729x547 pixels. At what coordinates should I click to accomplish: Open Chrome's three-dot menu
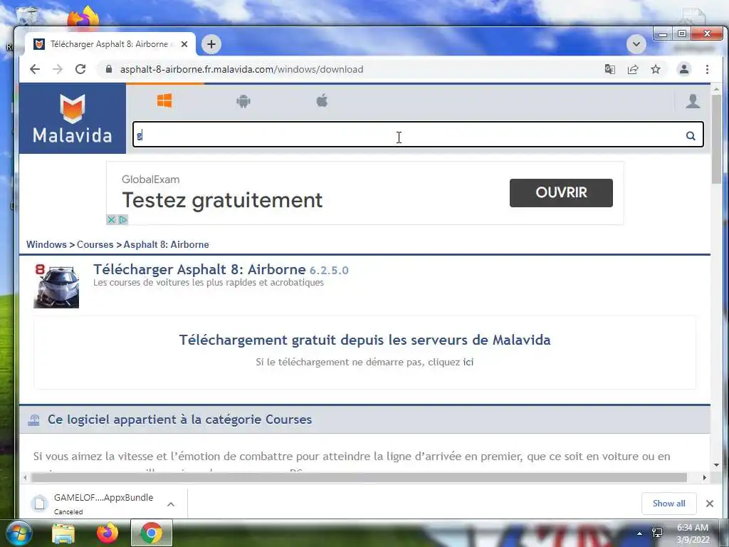pyautogui.click(x=707, y=69)
